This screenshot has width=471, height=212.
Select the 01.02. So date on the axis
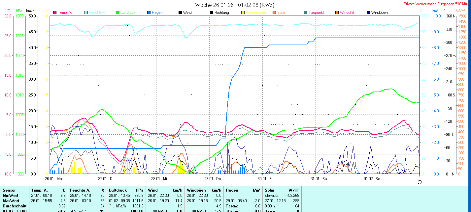[x=372, y=179]
